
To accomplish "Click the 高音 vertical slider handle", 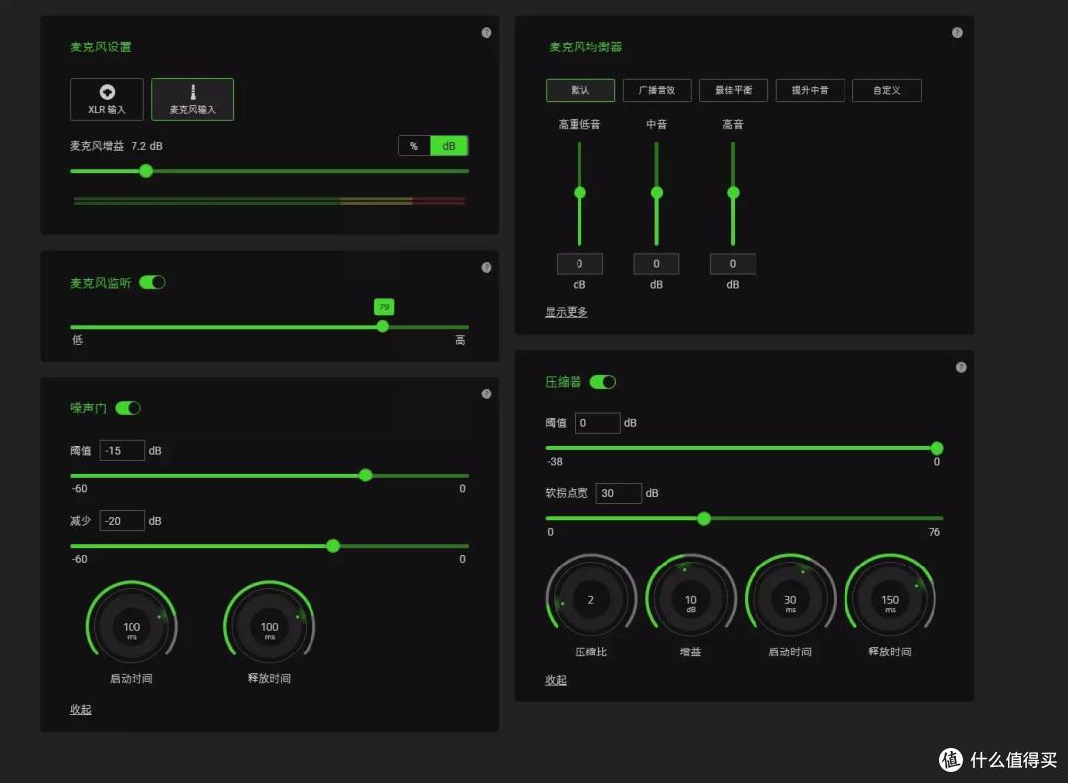I will tap(733, 193).
